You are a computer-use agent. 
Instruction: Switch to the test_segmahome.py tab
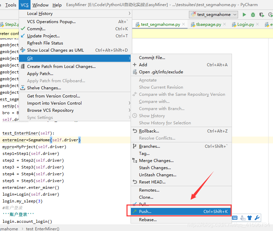point(160,24)
